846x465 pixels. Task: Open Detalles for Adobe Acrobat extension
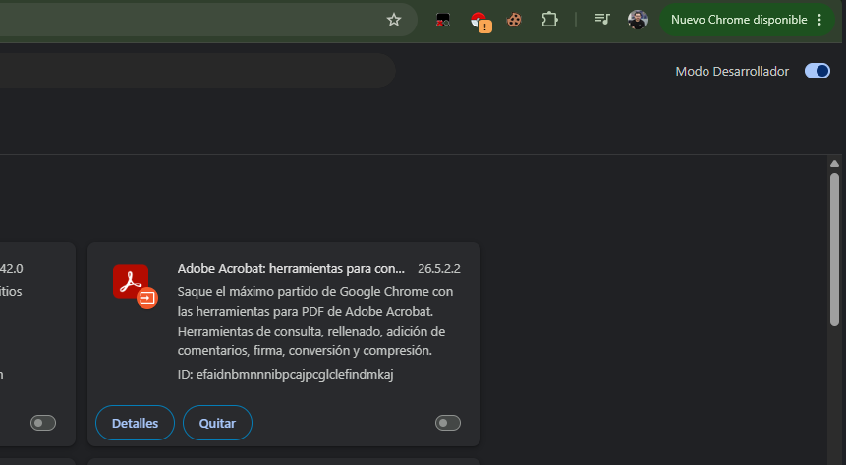(135, 423)
